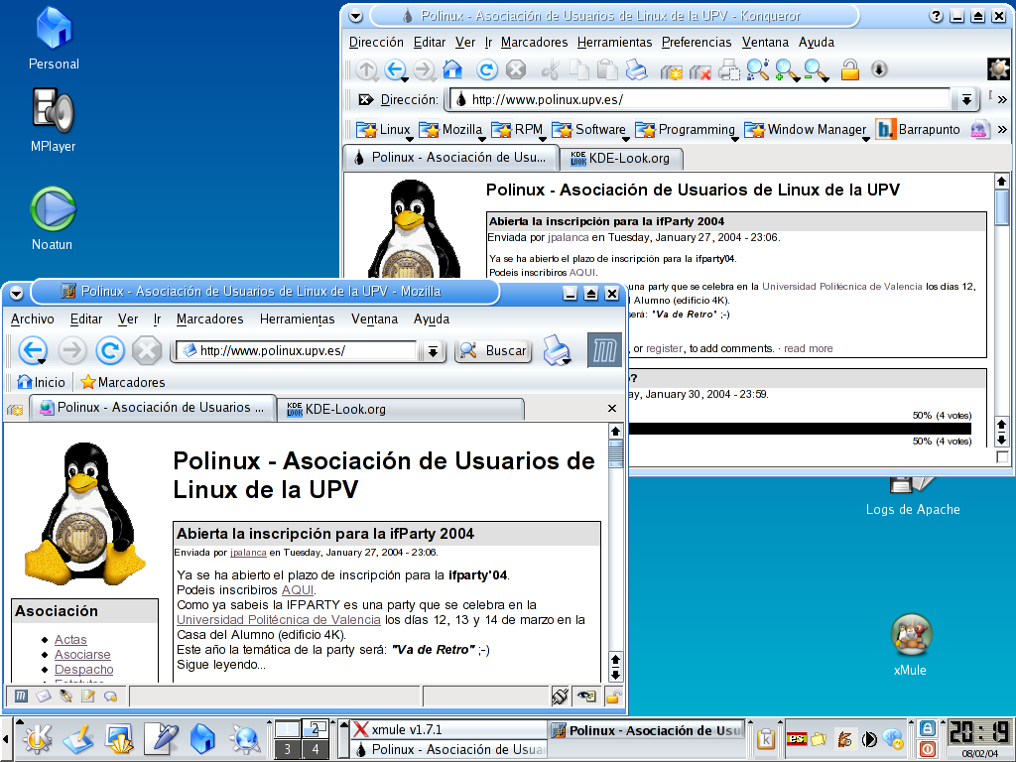Click Konqueror's Forward arrow icon
Screen dimensions: 1016x762
424,70
